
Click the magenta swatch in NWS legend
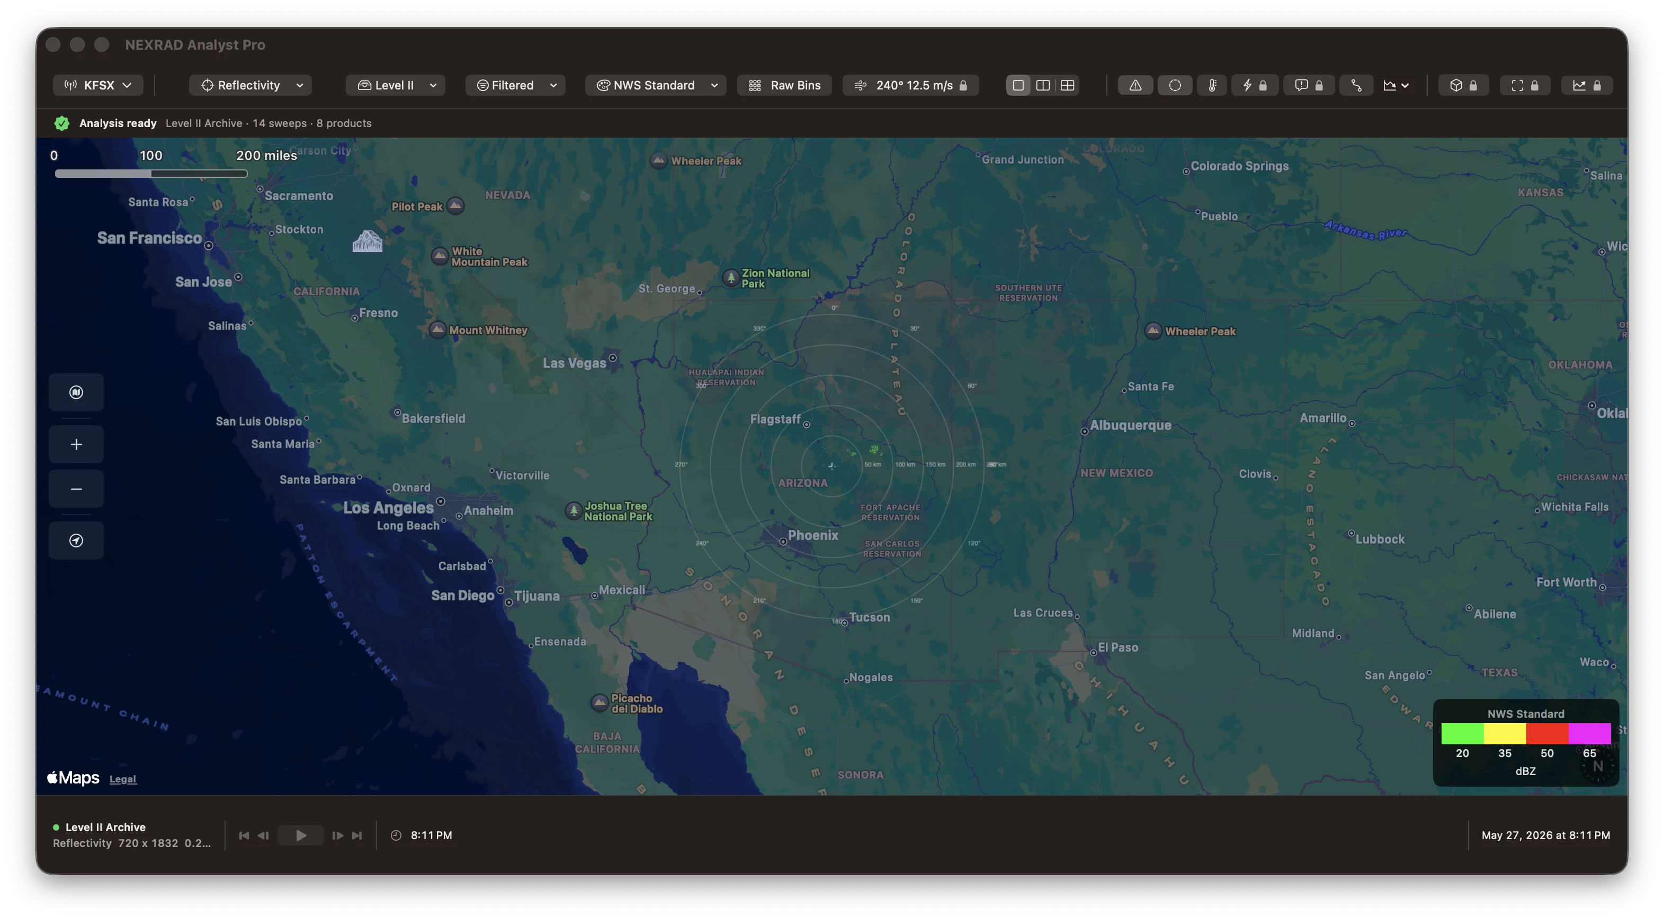point(1589,734)
